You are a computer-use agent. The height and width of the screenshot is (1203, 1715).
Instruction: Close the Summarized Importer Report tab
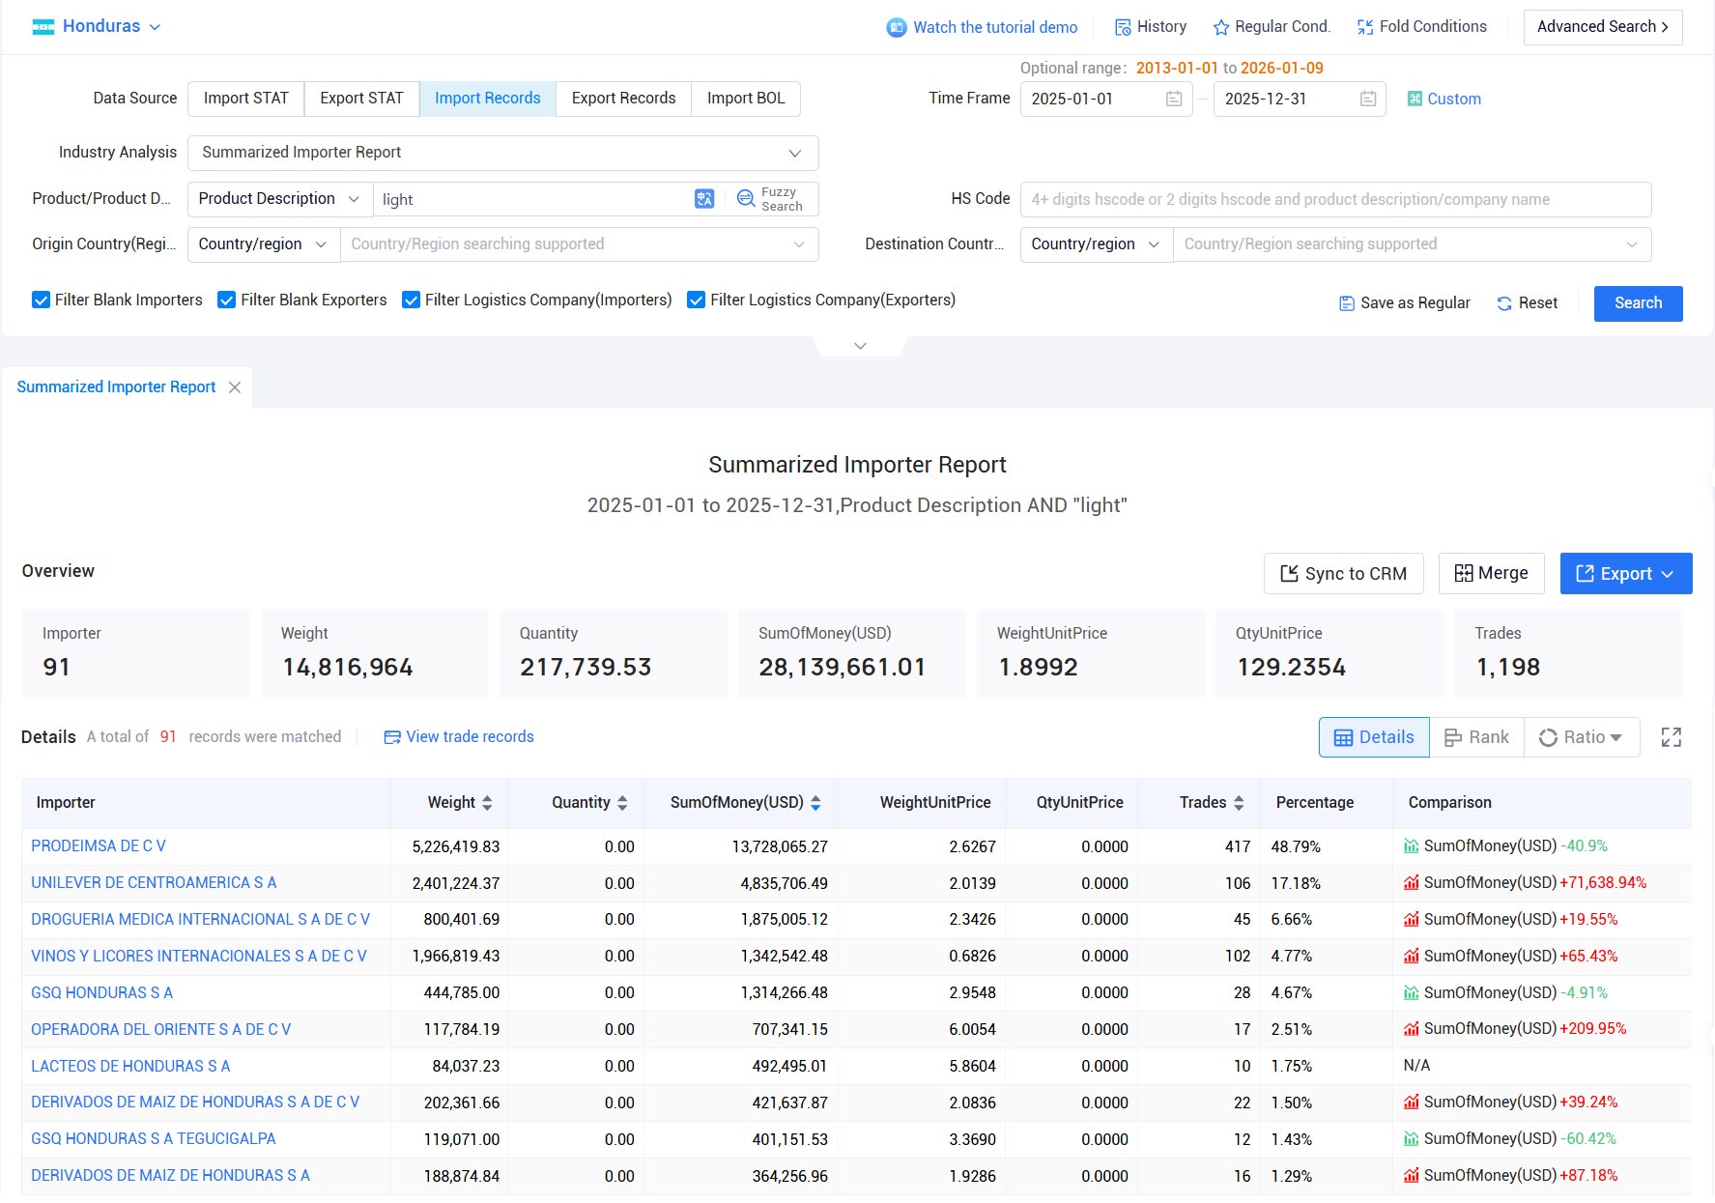pos(235,387)
